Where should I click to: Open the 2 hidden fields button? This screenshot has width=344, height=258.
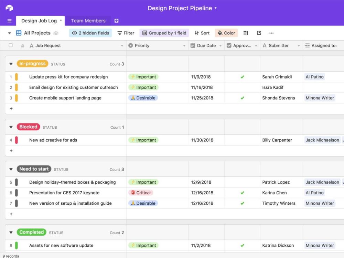point(90,33)
